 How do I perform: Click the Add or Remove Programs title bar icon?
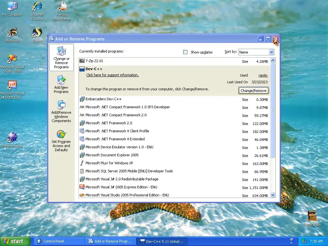click(x=52, y=38)
